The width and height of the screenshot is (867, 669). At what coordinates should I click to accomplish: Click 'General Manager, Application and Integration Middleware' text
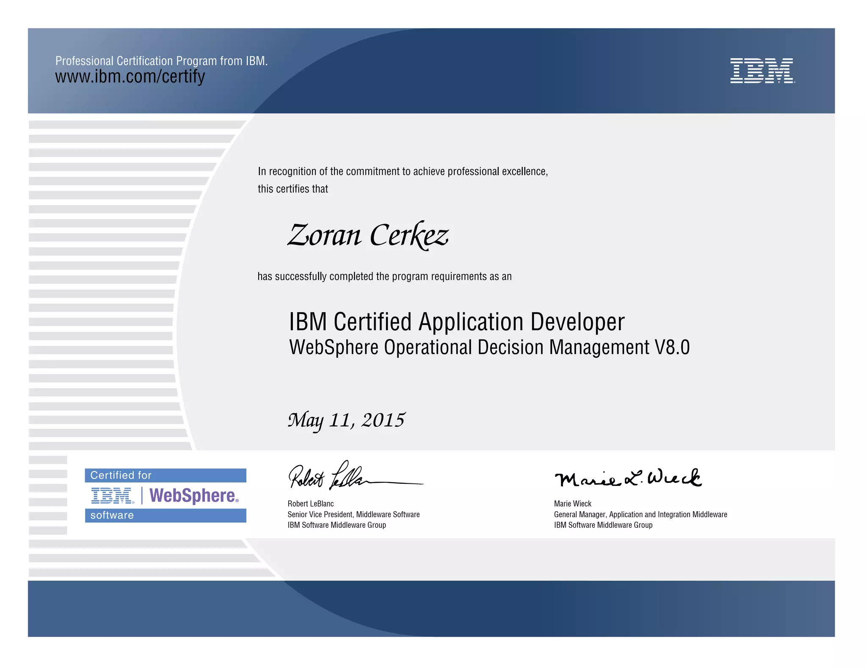pyautogui.click(x=640, y=515)
